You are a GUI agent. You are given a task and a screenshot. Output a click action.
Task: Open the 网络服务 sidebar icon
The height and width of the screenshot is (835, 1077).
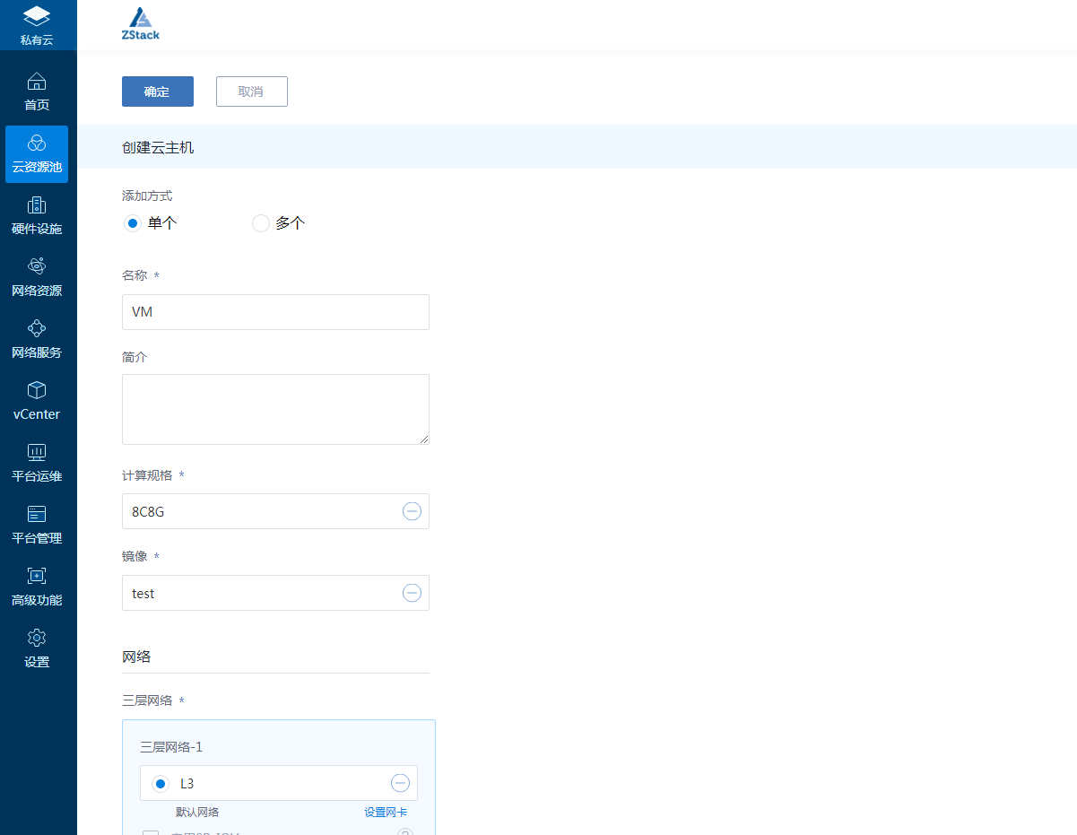[36, 336]
